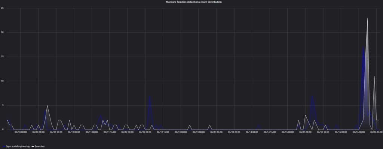This screenshot has width=383, height=149.
Task: Click x-axis label 06/16 08:00
Action: [x=359, y=133]
